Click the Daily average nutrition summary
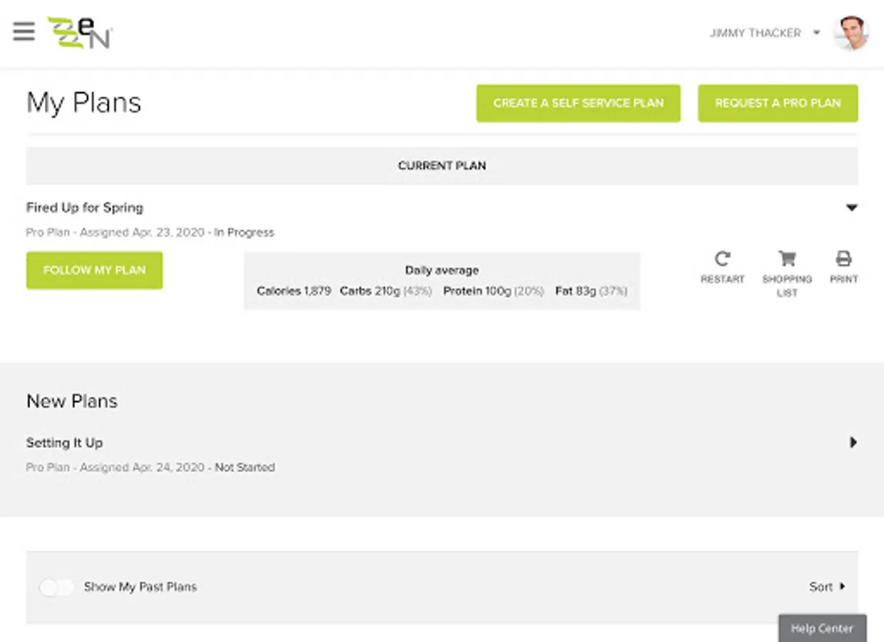The image size is (884, 642). [x=442, y=281]
